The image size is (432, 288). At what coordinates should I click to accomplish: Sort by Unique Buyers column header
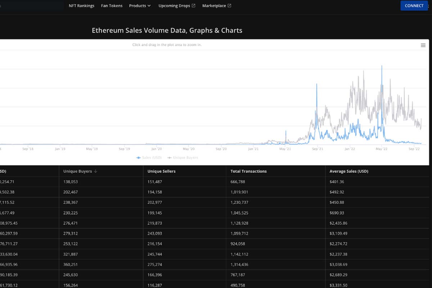coord(77,171)
